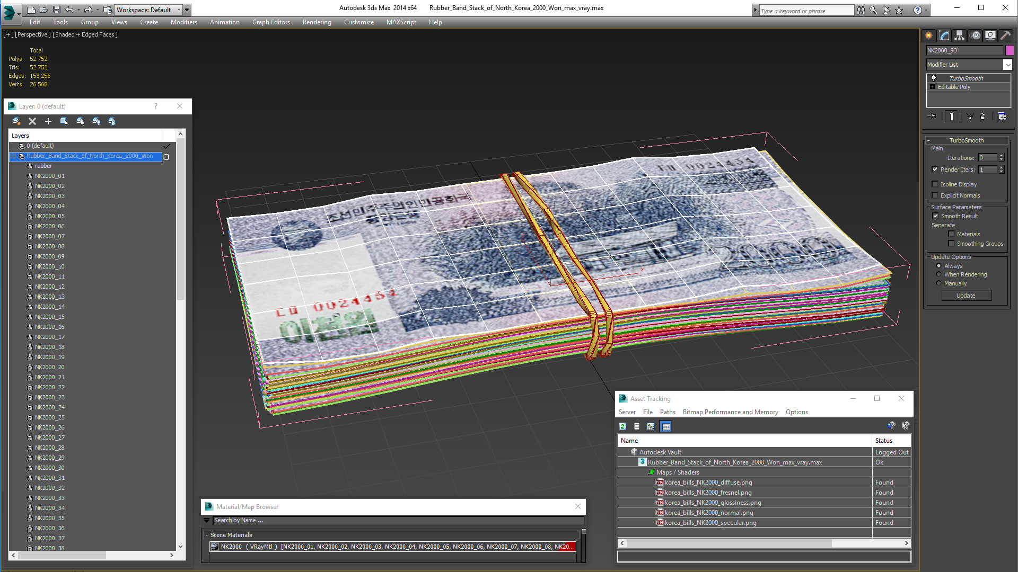Click the [Shaded + Edged Faces] viewport label
The height and width of the screenshot is (572, 1018).
coord(85,34)
